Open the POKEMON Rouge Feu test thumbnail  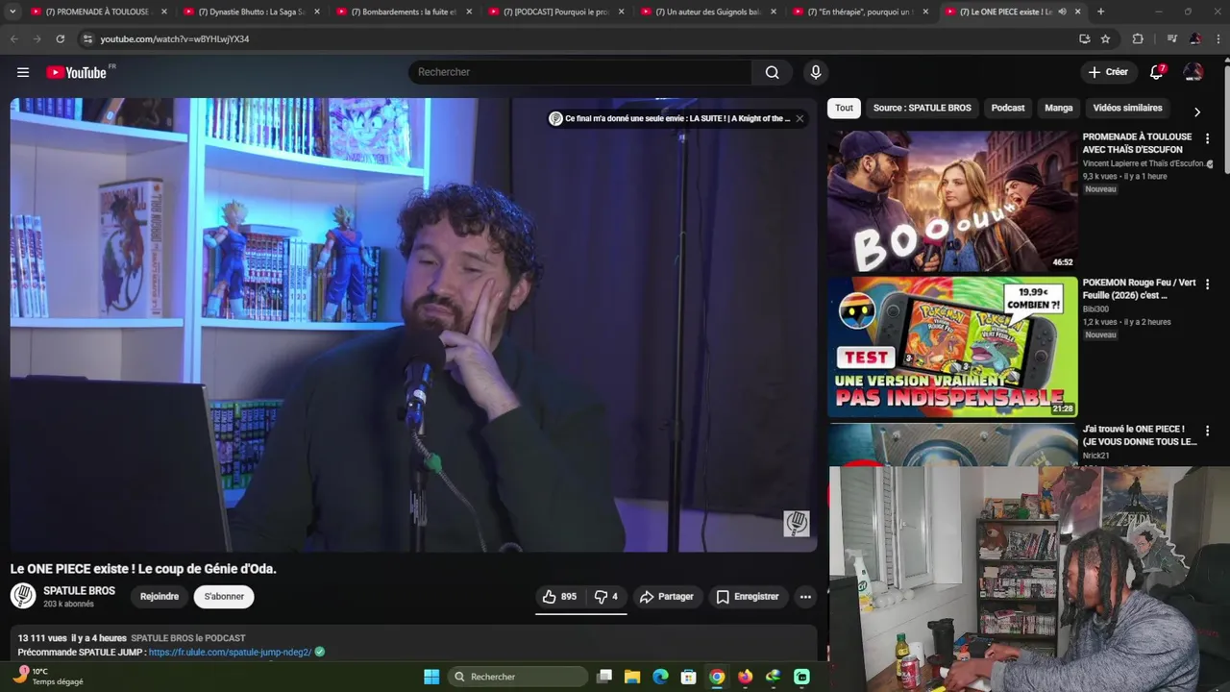point(952,347)
